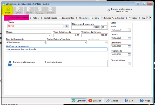The height and width of the screenshot is (105, 155).
Task: Click the Documento Em Aberto status icon
Action: click(x=109, y=10)
